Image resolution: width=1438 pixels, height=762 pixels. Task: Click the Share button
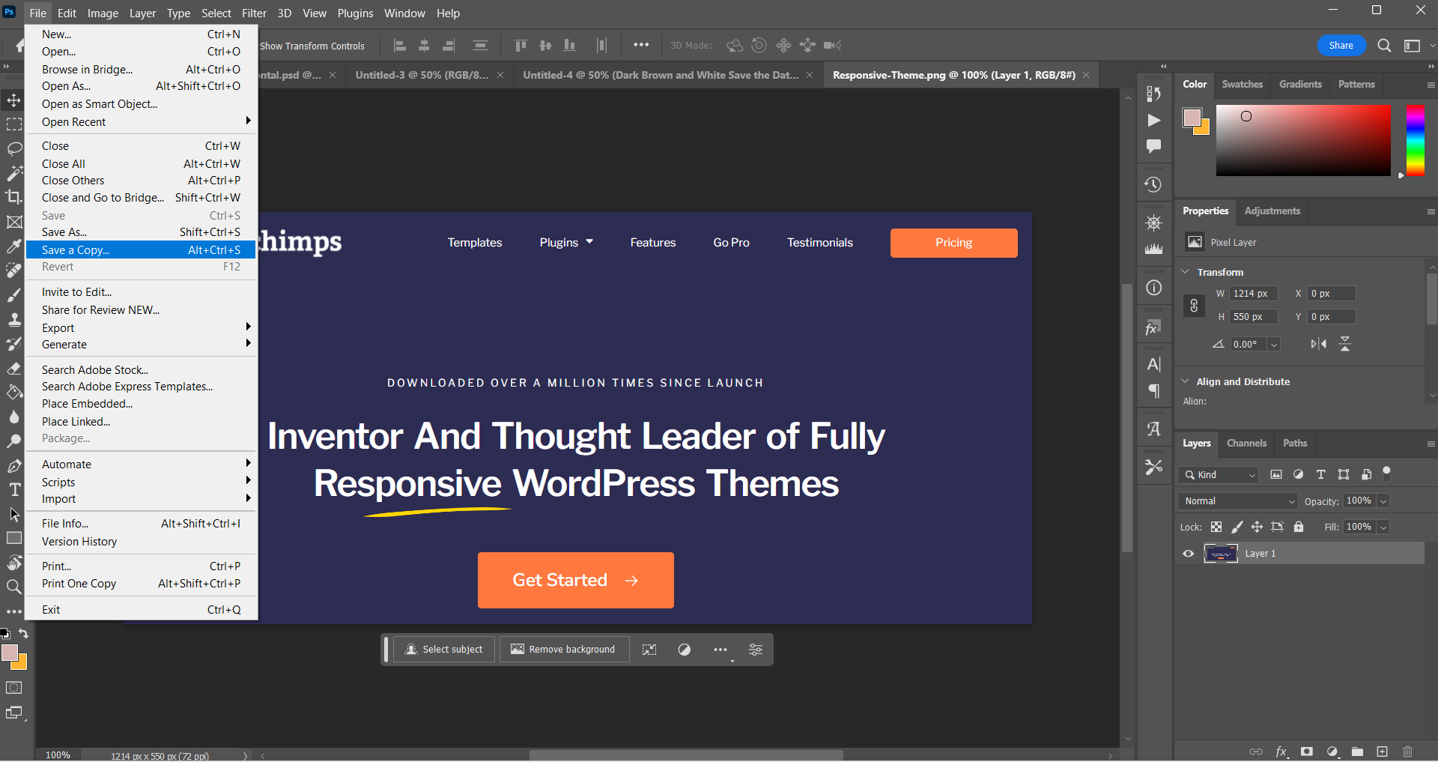tap(1341, 46)
